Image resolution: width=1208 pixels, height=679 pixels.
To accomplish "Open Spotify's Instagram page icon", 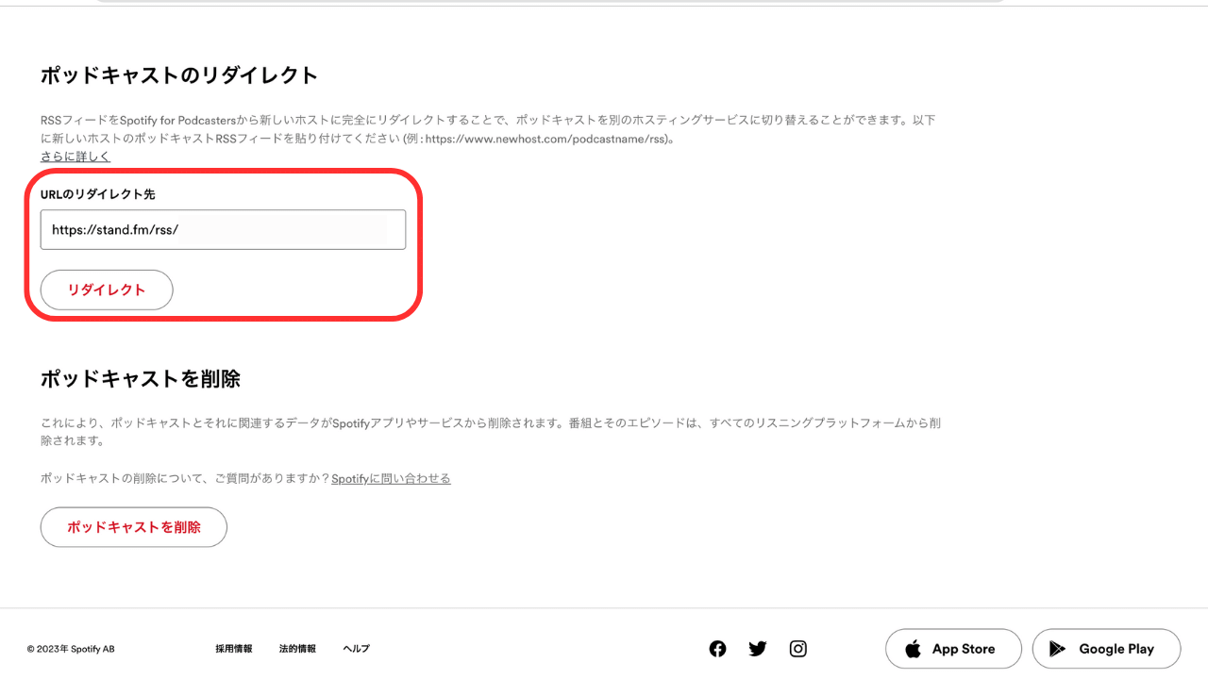I will point(798,649).
